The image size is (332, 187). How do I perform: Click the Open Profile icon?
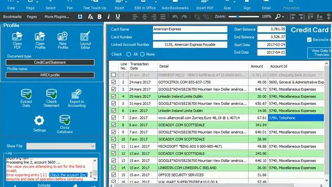point(40,41)
